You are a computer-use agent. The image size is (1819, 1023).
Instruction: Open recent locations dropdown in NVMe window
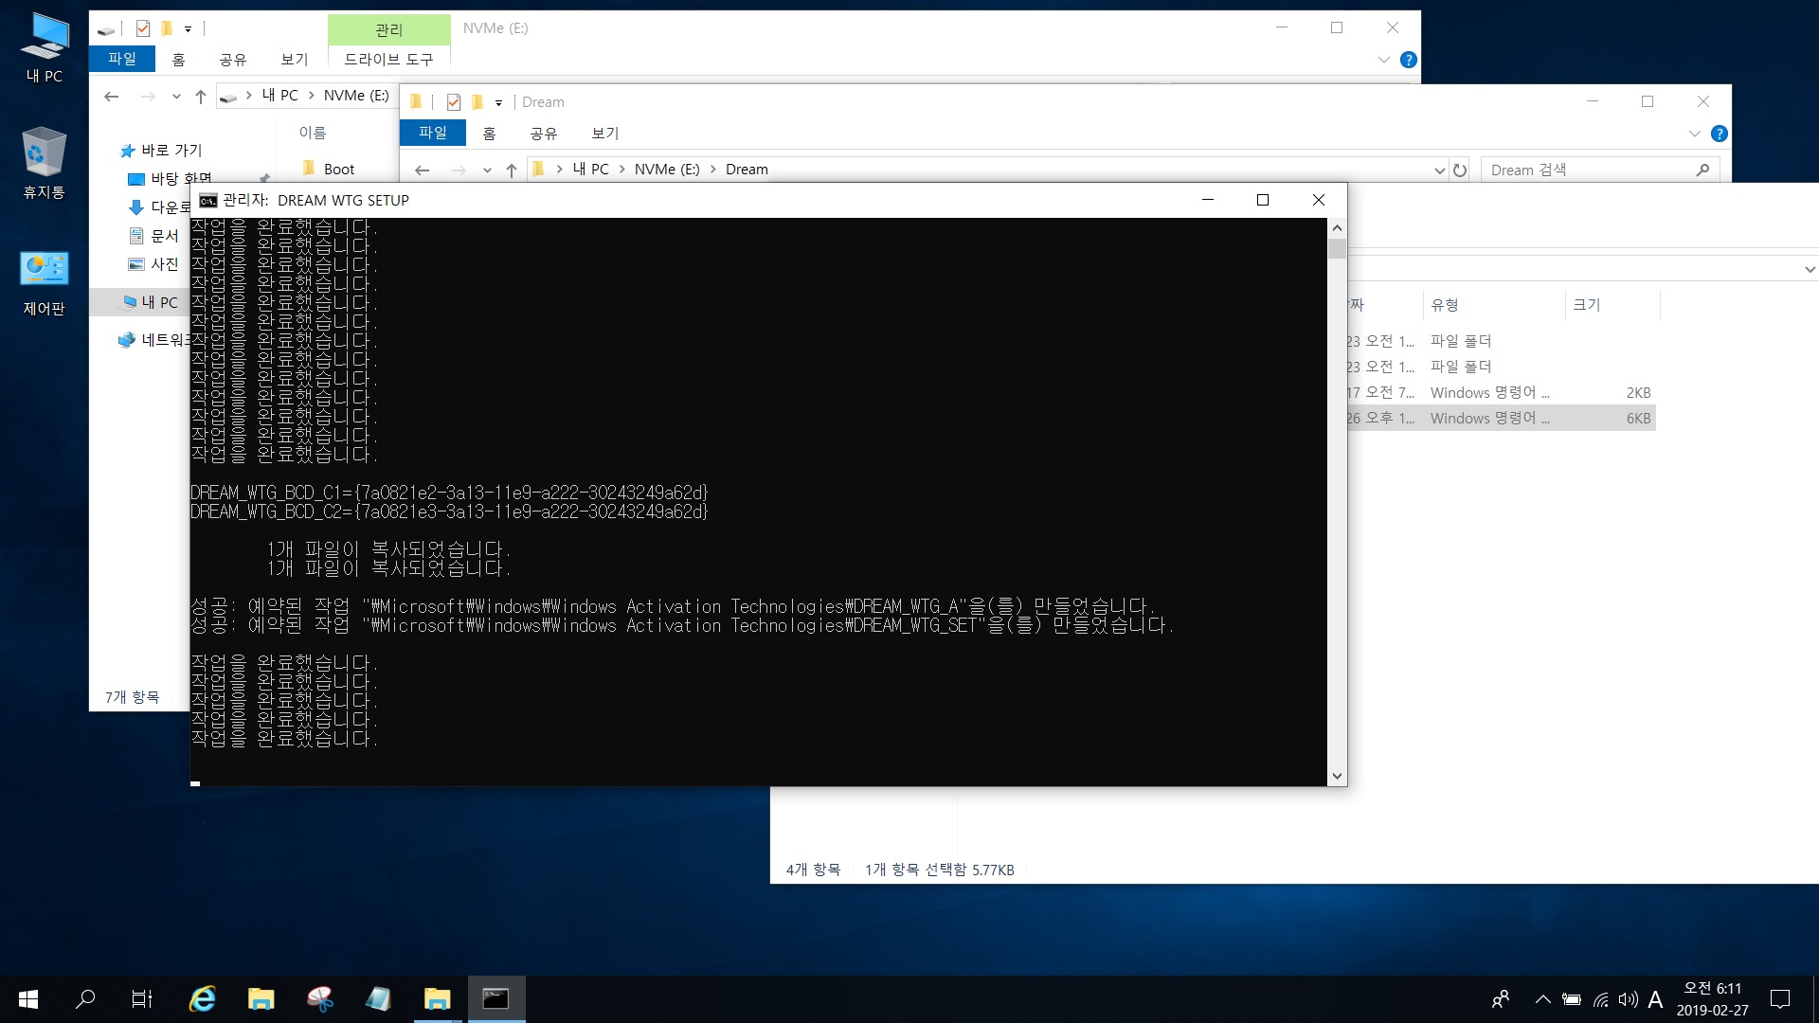click(x=176, y=96)
